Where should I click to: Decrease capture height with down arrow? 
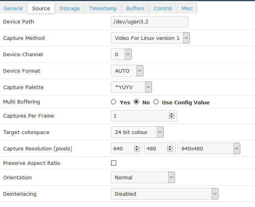pos(170,150)
